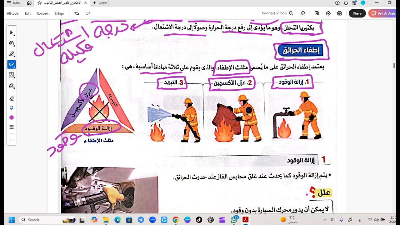This screenshot has width=400, height=225.
Task: Click the label 1. إزالة الوقود
Action: click(x=294, y=82)
